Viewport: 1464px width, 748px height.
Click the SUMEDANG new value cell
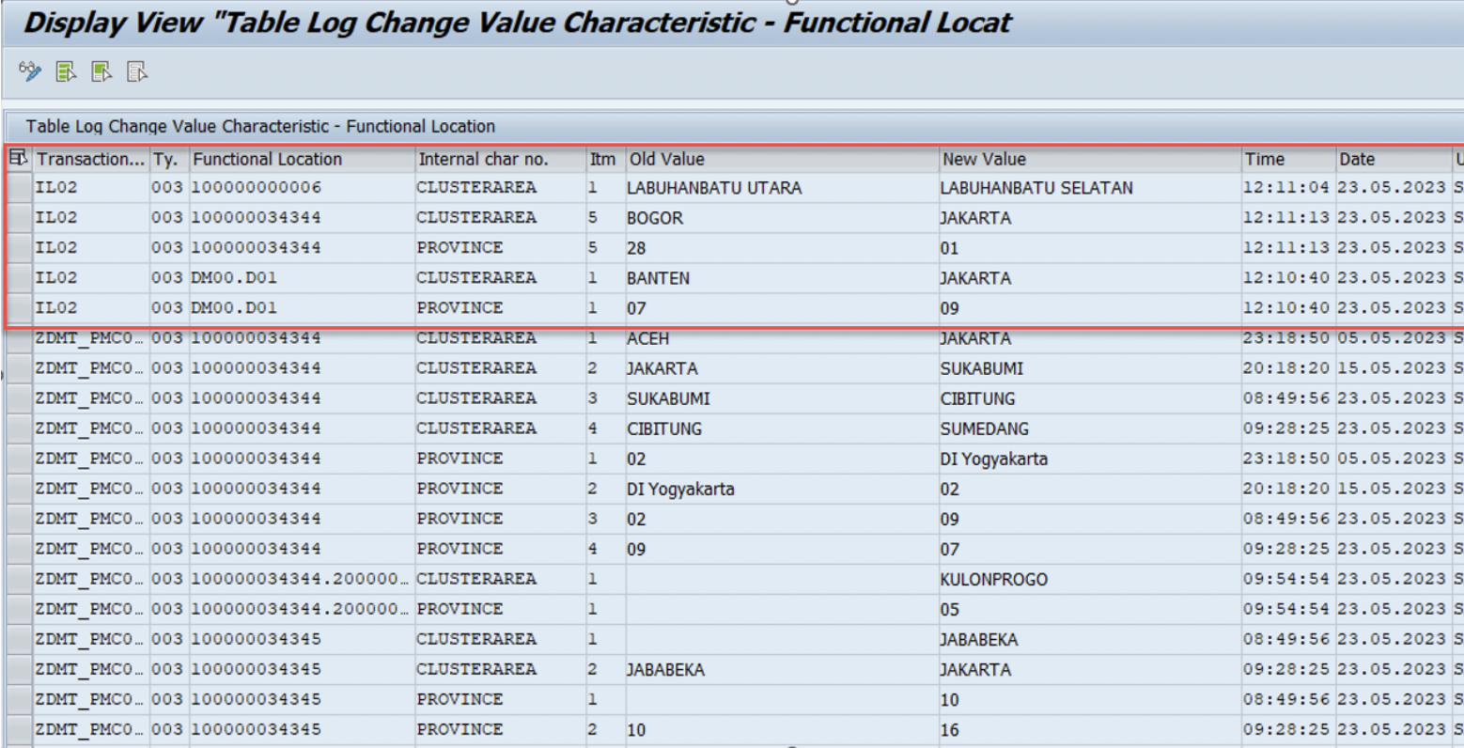point(984,429)
